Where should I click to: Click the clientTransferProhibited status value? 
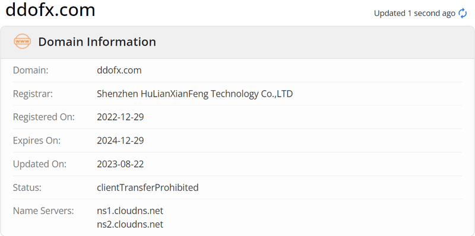[x=147, y=187]
